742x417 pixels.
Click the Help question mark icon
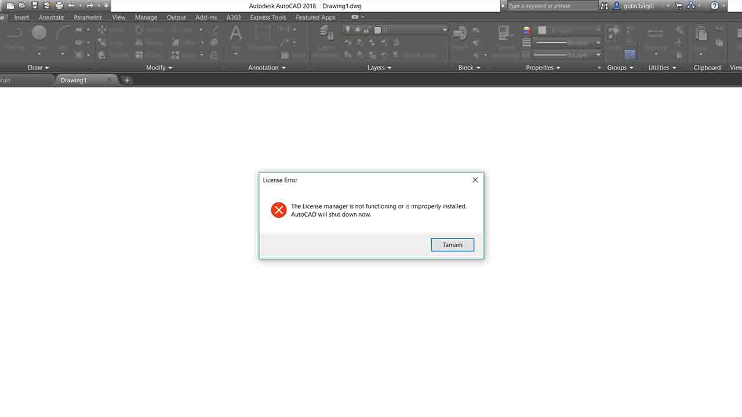tap(715, 6)
